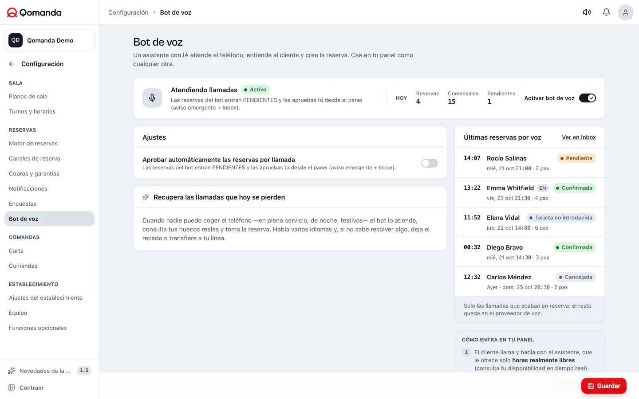This screenshot has width=639, height=399.
Task: Open Funciones opcionales
Action: [49, 328]
